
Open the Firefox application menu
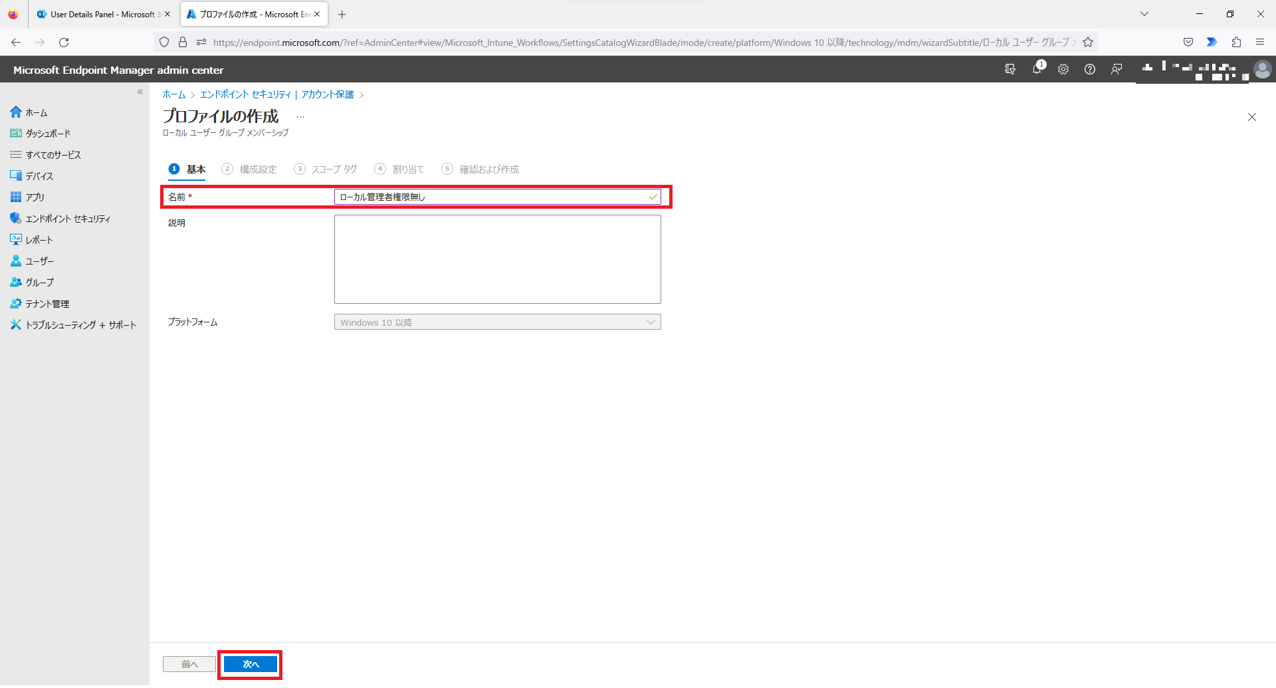[x=1260, y=43]
